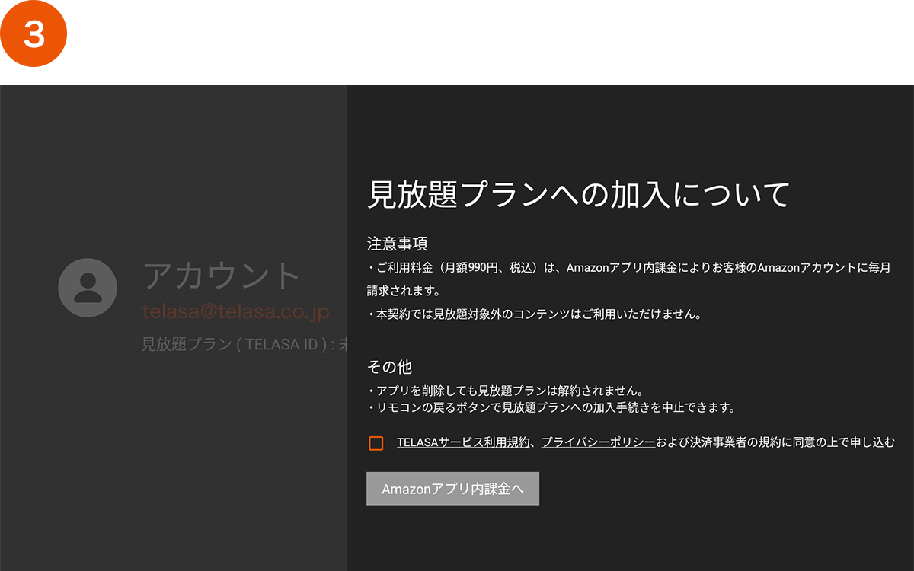Click the リモコンの戻るボタン notice line
Screen dimensions: 914x571
[x=551, y=407]
